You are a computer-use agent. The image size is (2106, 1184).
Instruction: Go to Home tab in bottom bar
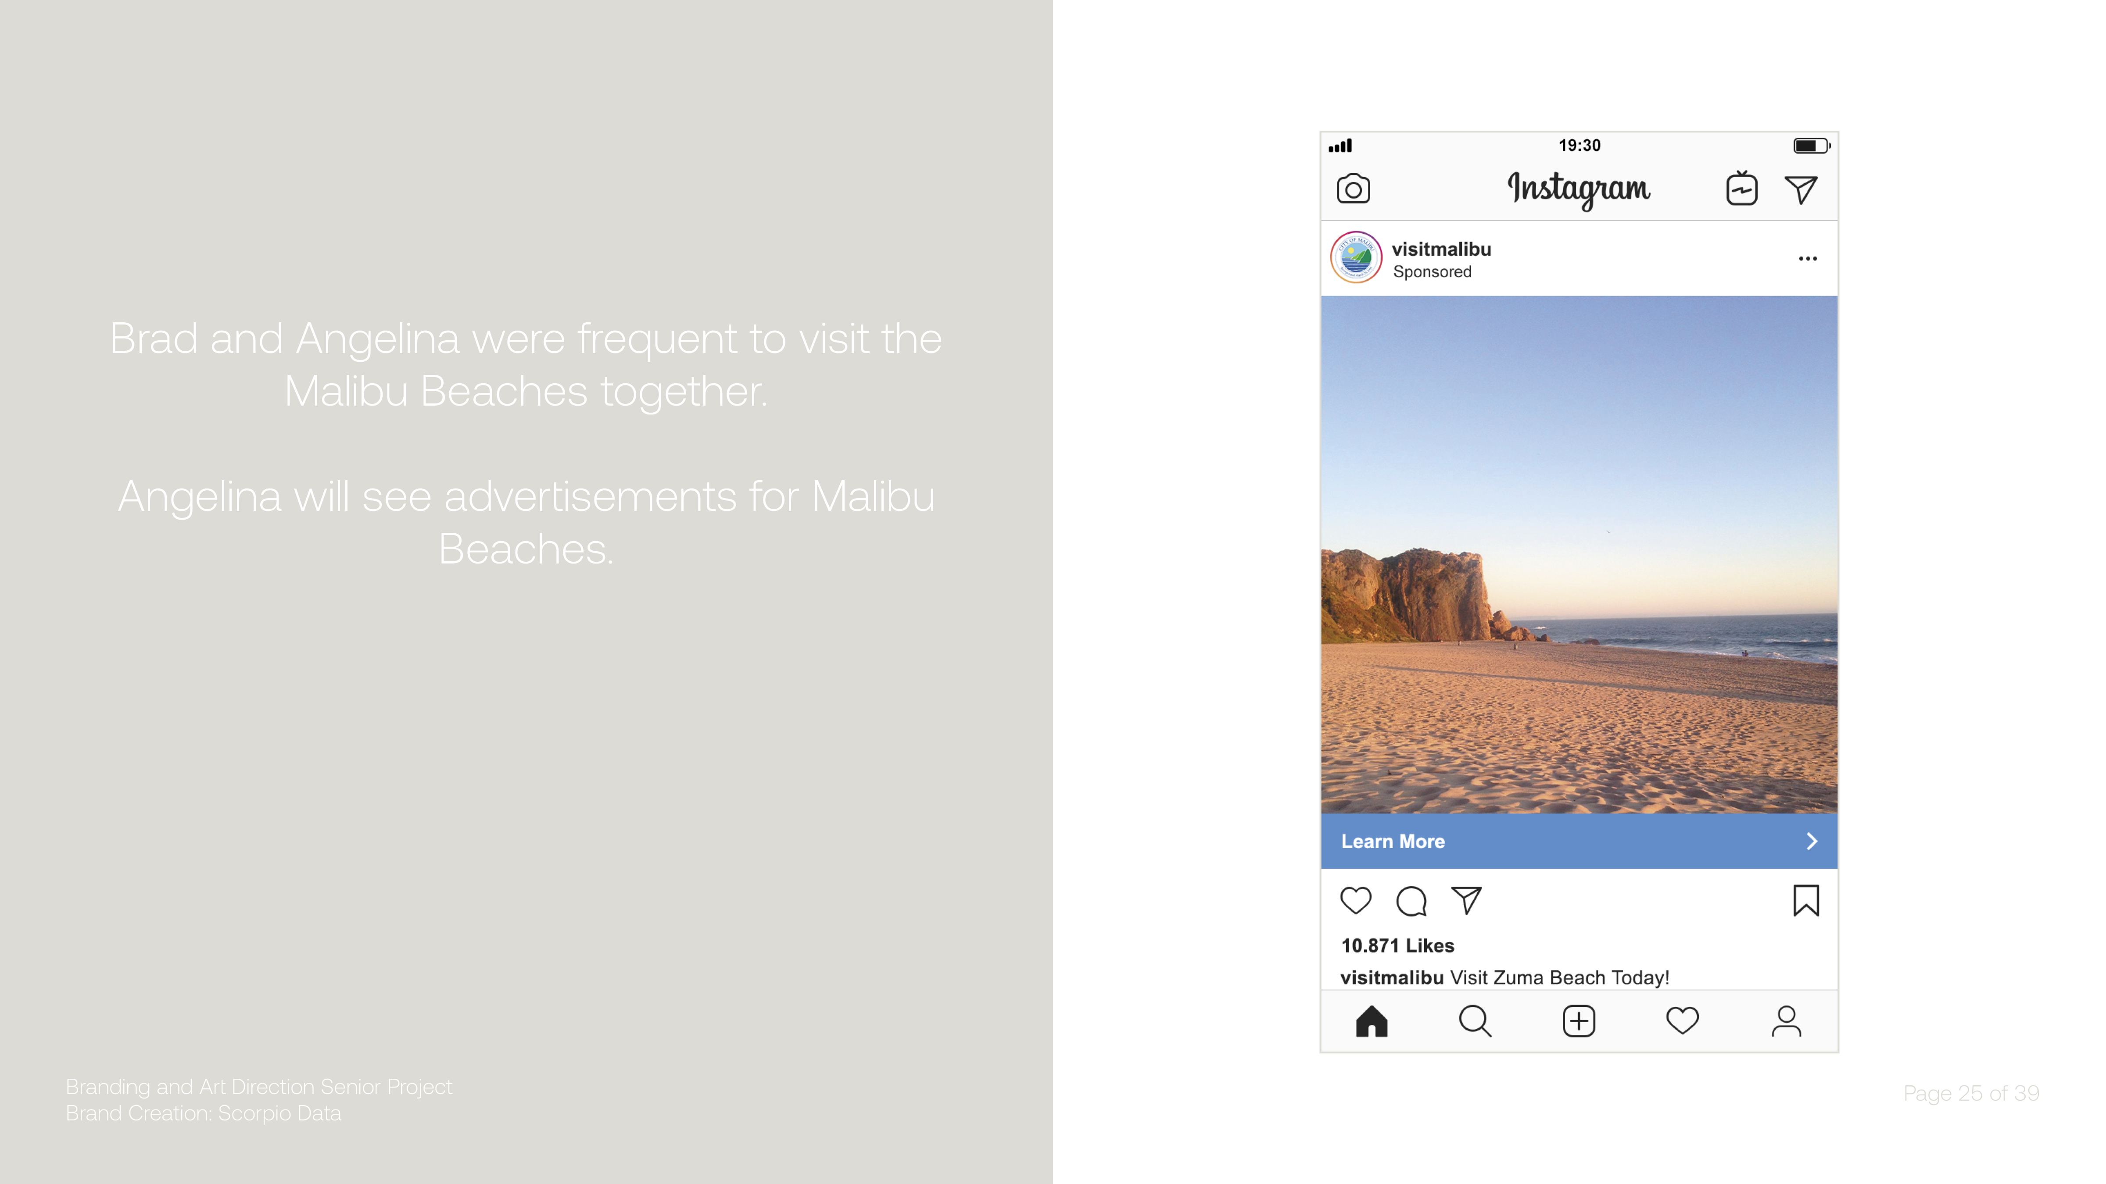pyautogui.click(x=1372, y=1020)
